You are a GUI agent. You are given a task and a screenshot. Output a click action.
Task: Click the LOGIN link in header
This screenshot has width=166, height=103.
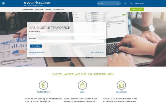(x=139, y=4)
